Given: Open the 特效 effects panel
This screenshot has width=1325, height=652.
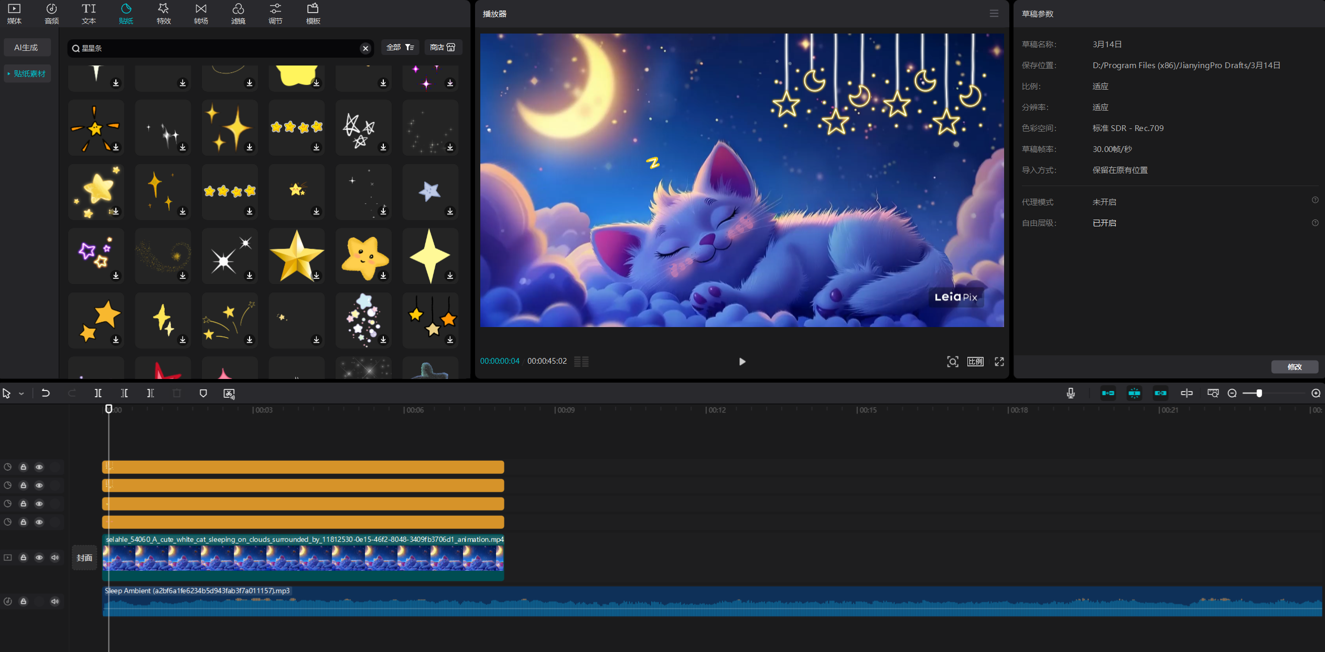Looking at the screenshot, I should [x=164, y=14].
